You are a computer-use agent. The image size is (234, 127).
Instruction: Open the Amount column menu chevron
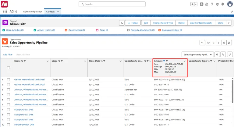click(185, 61)
